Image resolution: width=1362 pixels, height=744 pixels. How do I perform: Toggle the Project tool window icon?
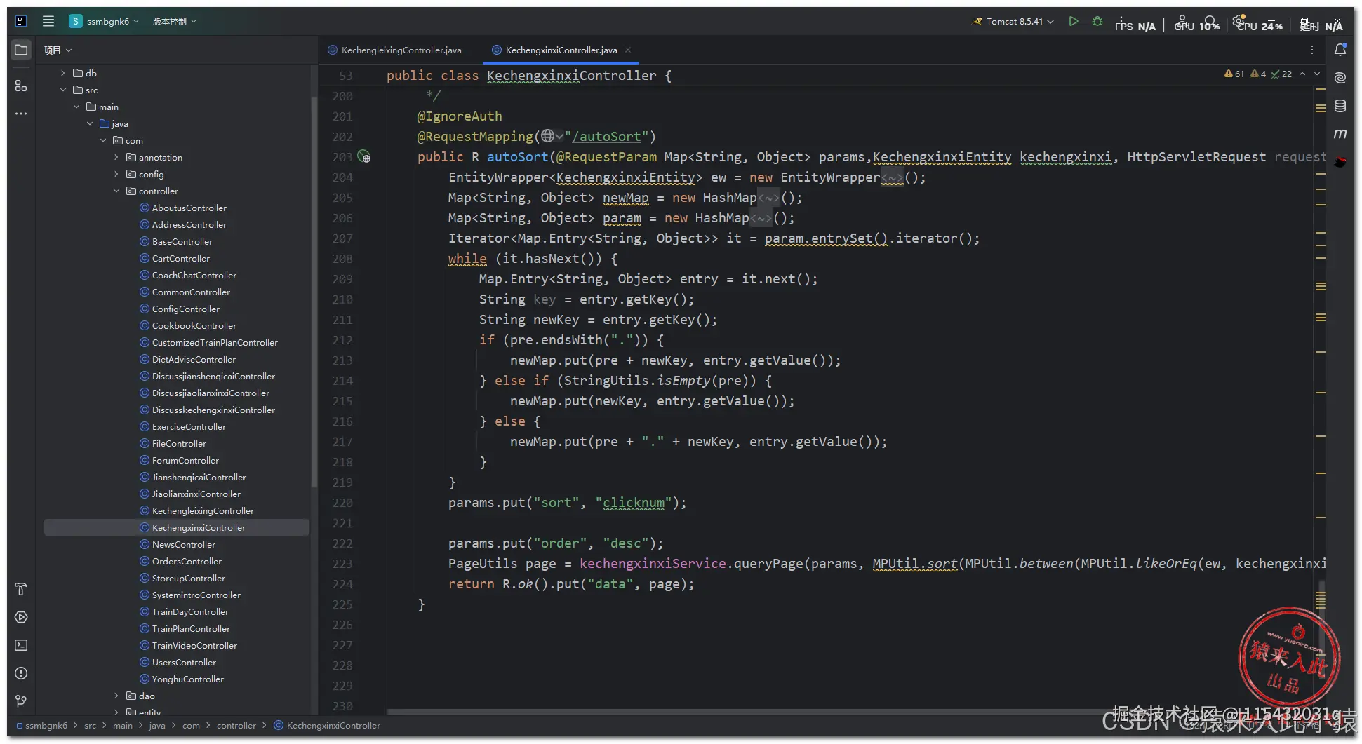coord(21,50)
